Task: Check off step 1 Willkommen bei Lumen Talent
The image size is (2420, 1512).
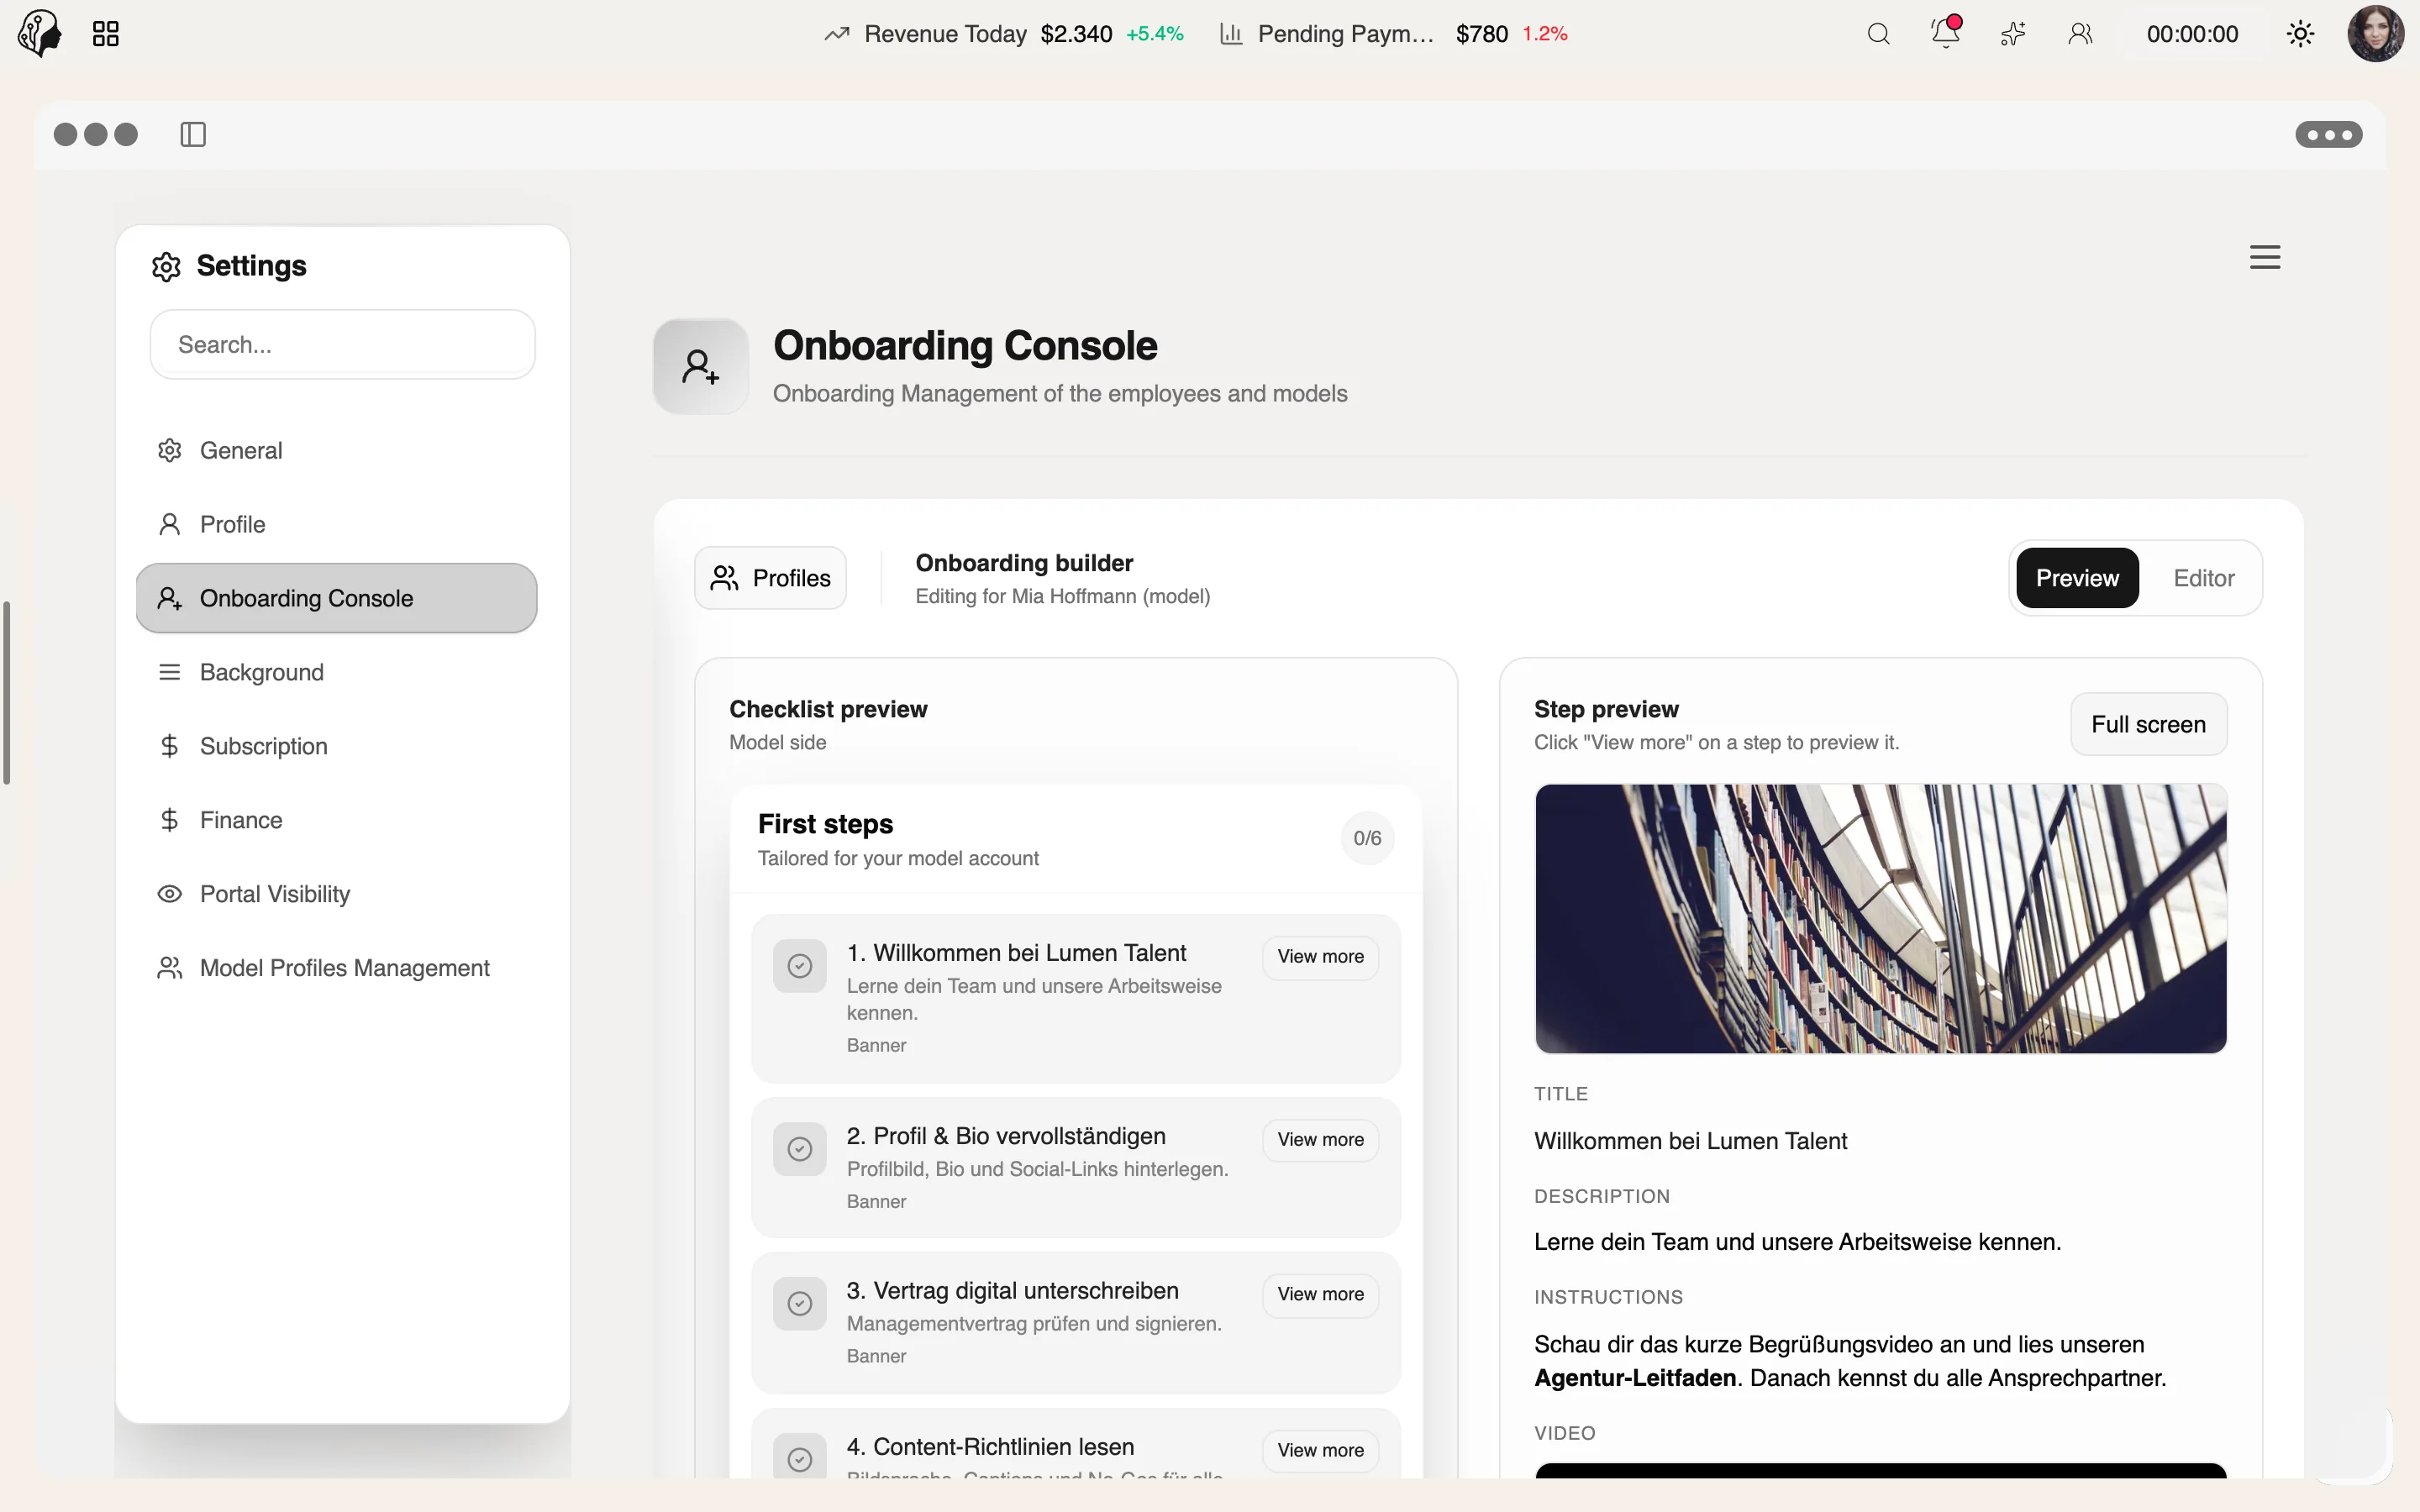Action: point(799,966)
